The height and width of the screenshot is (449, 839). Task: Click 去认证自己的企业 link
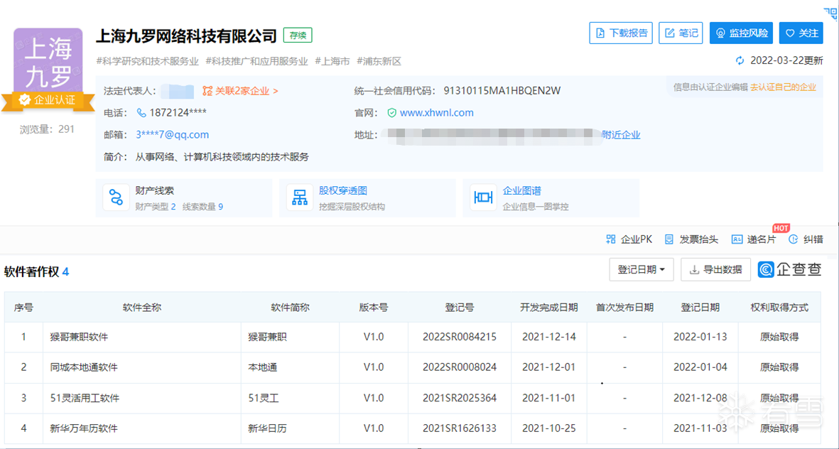click(783, 87)
